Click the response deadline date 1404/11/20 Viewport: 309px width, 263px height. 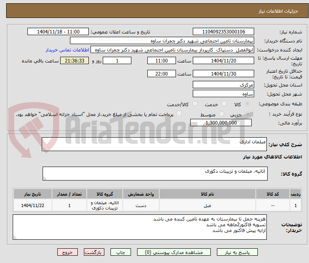click(223, 60)
